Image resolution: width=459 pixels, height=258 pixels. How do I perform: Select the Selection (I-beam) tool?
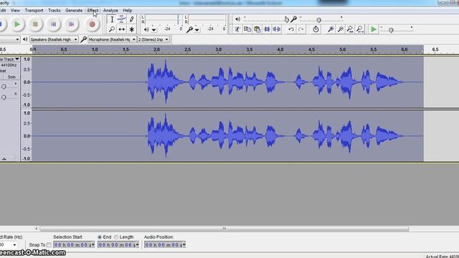click(x=112, y=19)
